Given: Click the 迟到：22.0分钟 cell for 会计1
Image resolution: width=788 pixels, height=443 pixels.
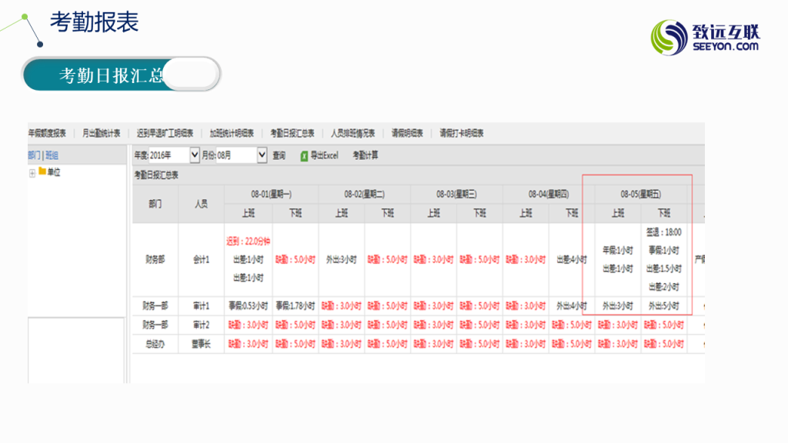Looking at the screenshot, I should pos(248,241).
